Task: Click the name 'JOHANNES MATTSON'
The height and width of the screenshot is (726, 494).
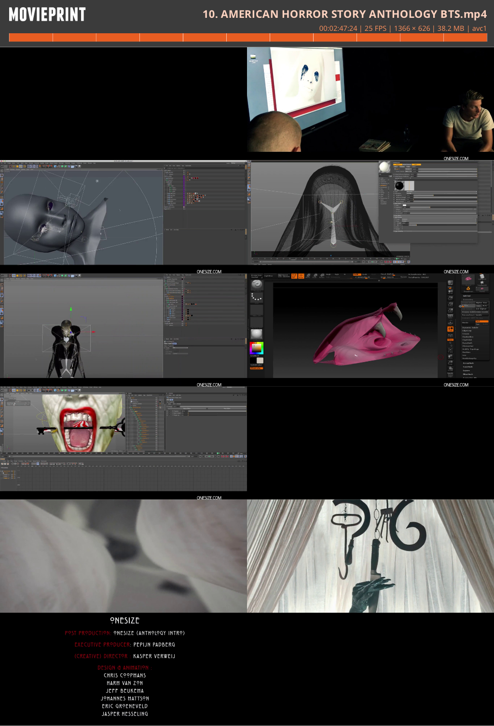Action: [125, 699]
